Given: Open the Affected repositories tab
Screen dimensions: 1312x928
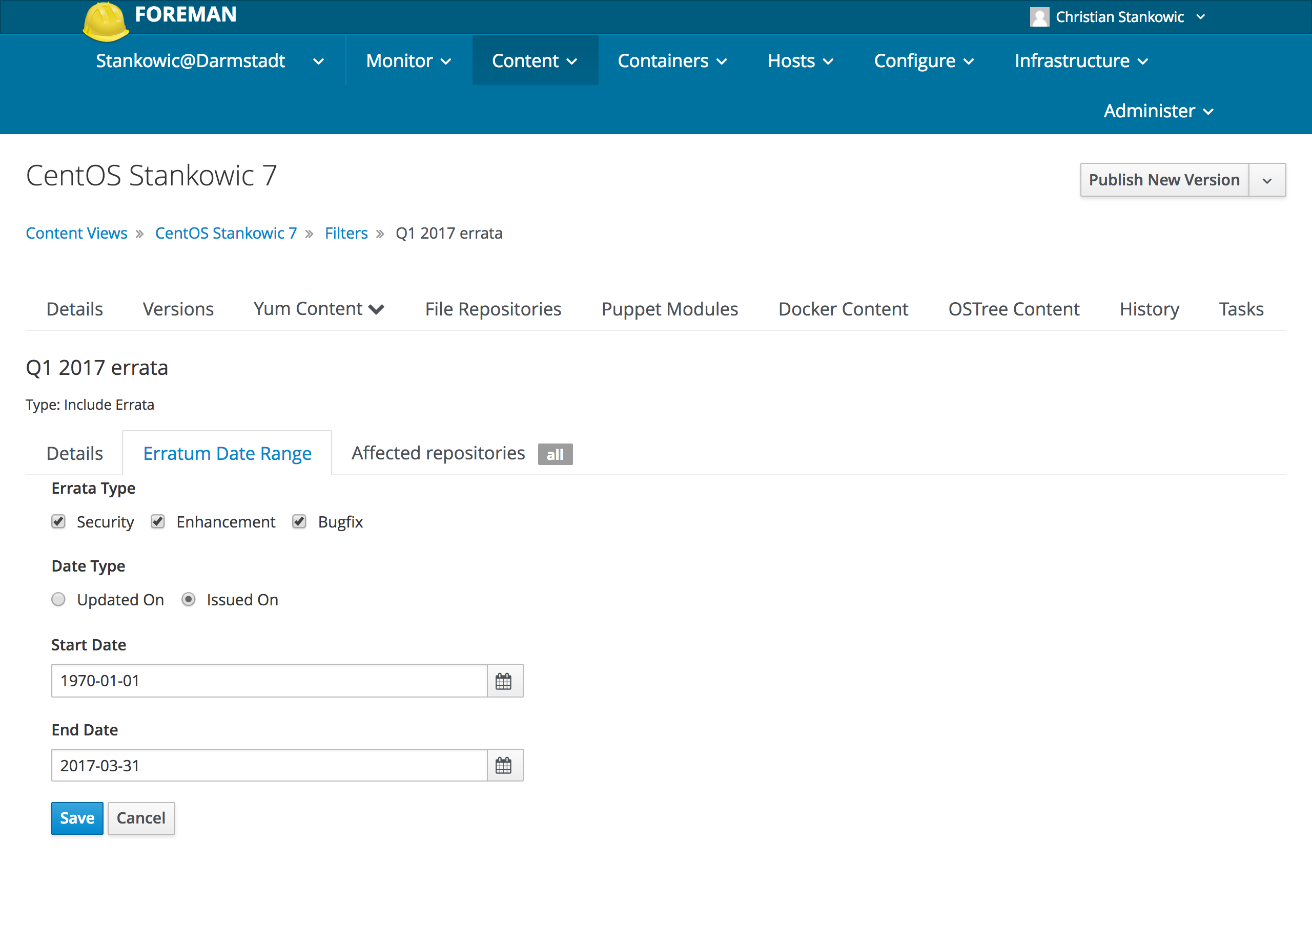Looking at the screenshot, I should (x=462, y=453).
